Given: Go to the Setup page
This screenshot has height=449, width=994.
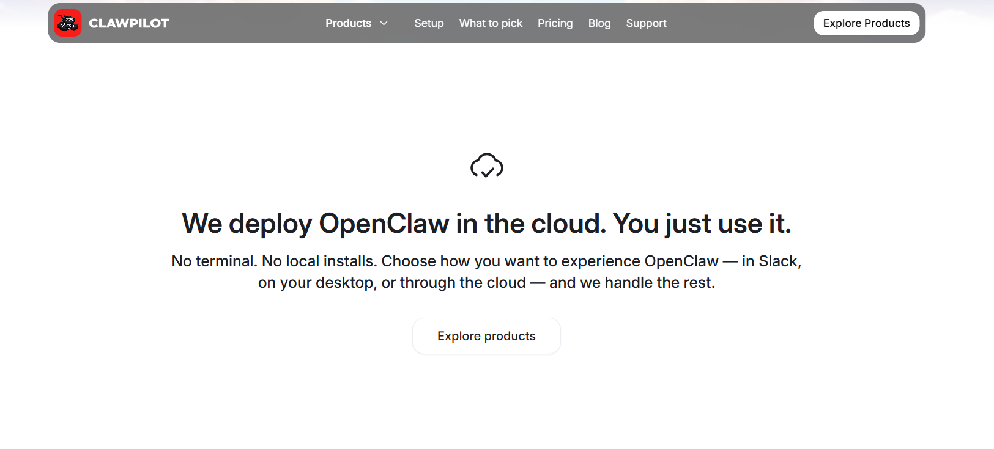Looking at the screenshot, I should (429, 23).
